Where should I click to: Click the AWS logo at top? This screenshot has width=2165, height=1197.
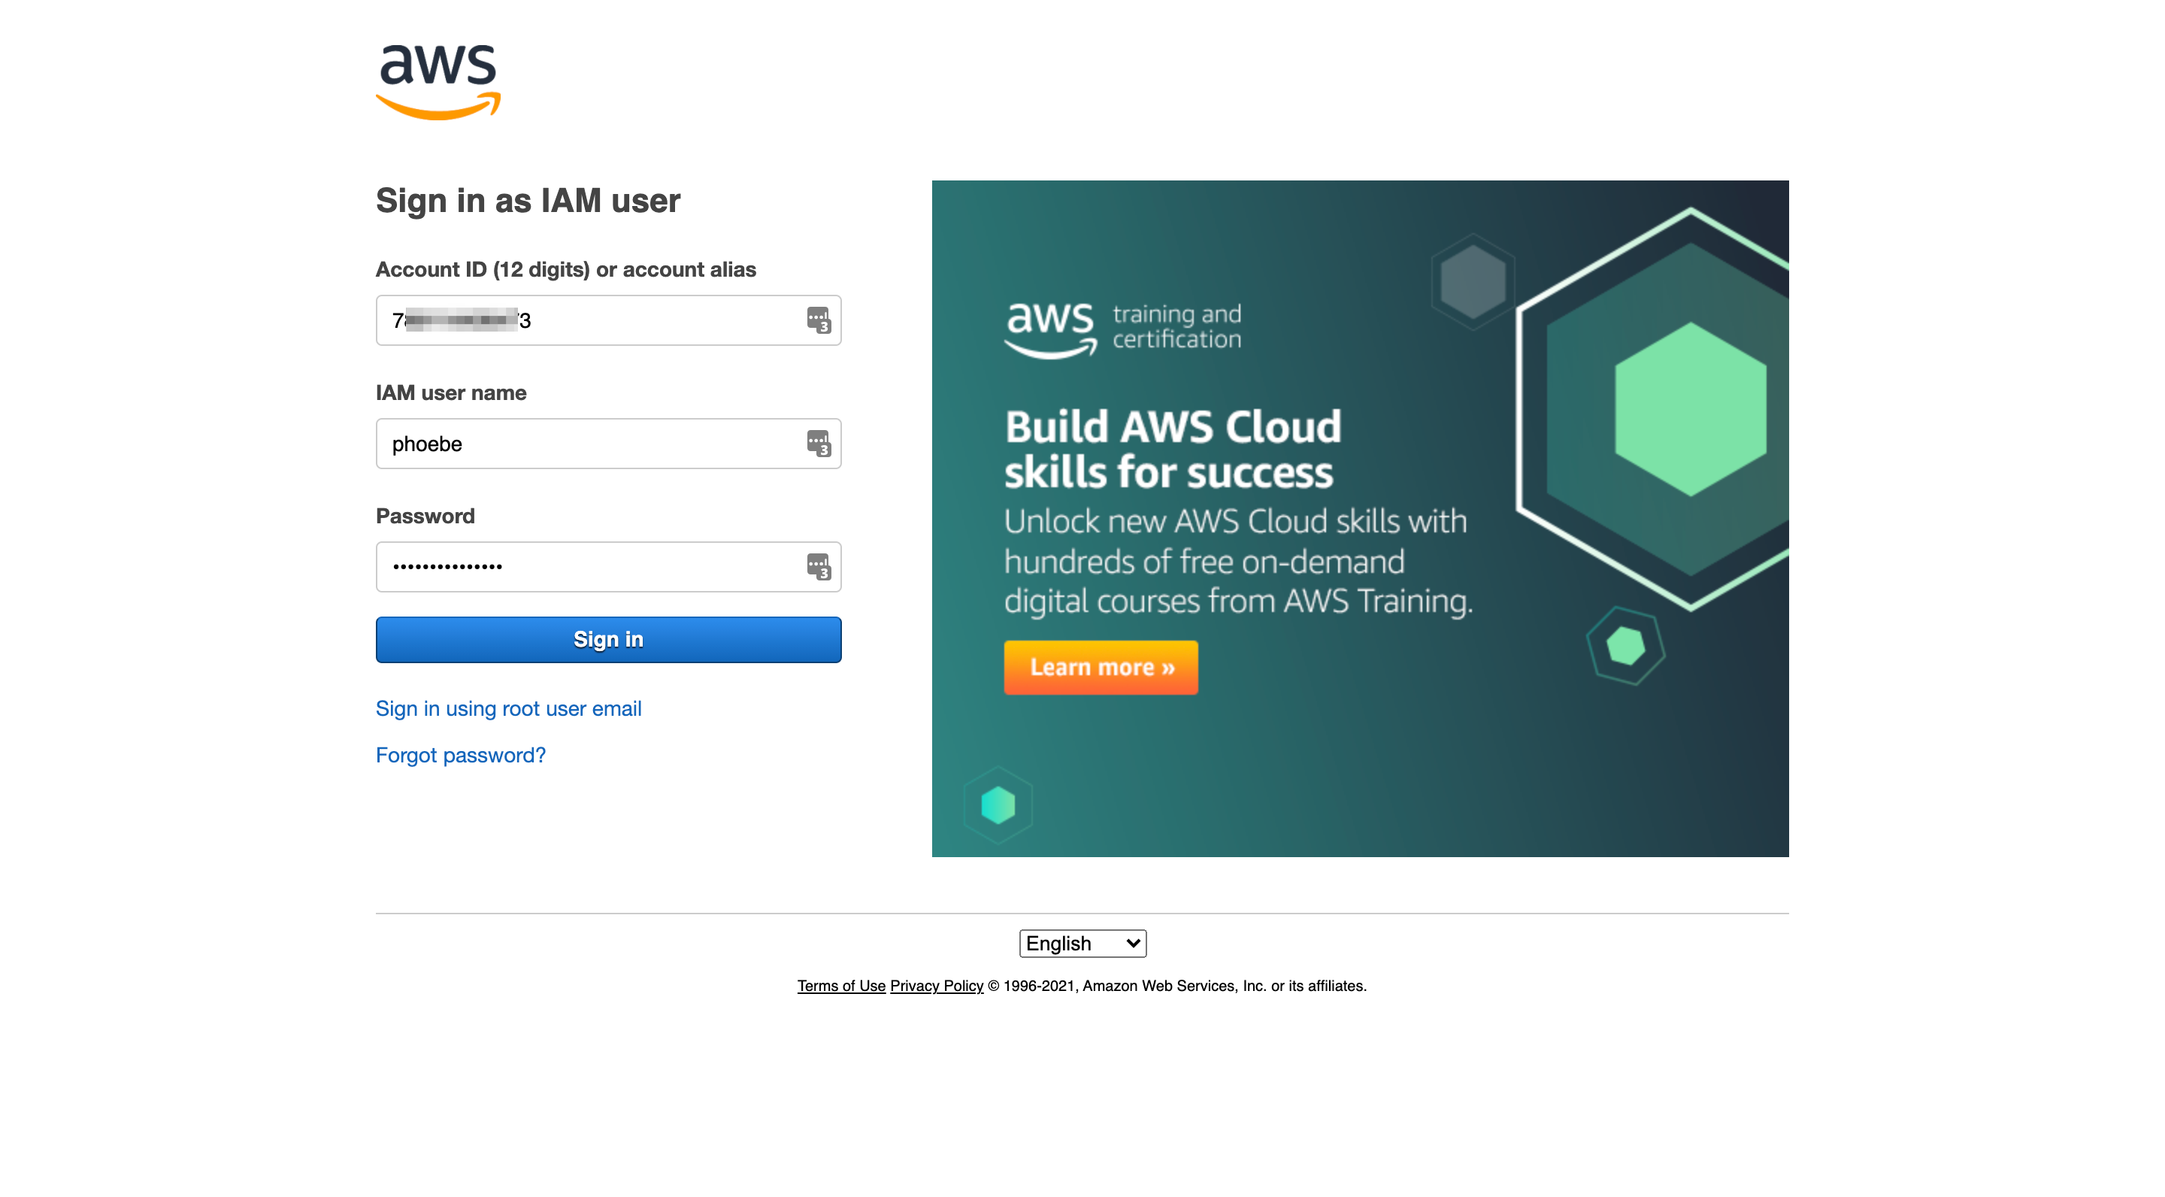tap(438, 81)
